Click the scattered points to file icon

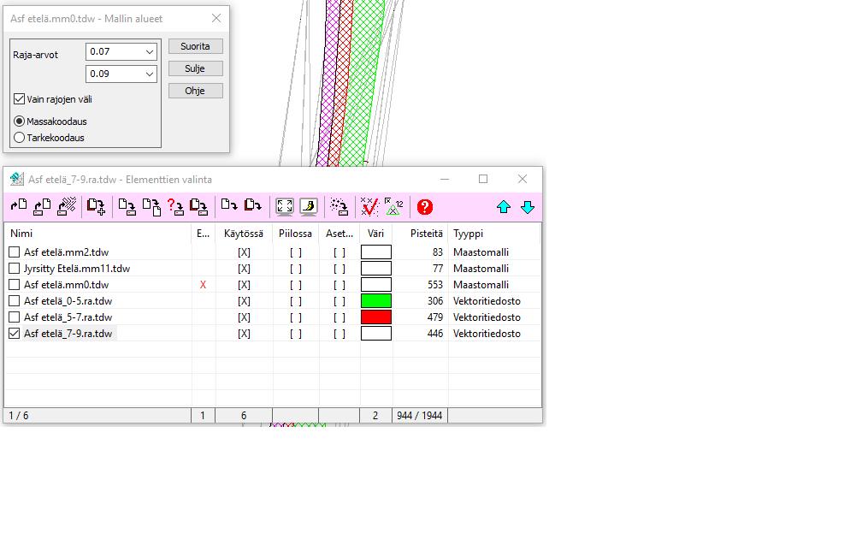pos(339,207)
